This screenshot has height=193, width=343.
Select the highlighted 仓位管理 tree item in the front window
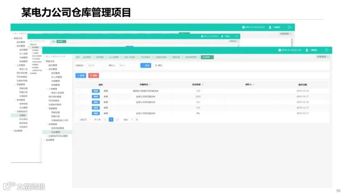click(x=57, y=132)
